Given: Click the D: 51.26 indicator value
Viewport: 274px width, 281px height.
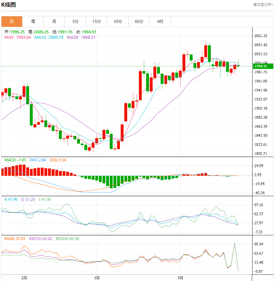Looking at the screenshot, I should pos(28,199).
